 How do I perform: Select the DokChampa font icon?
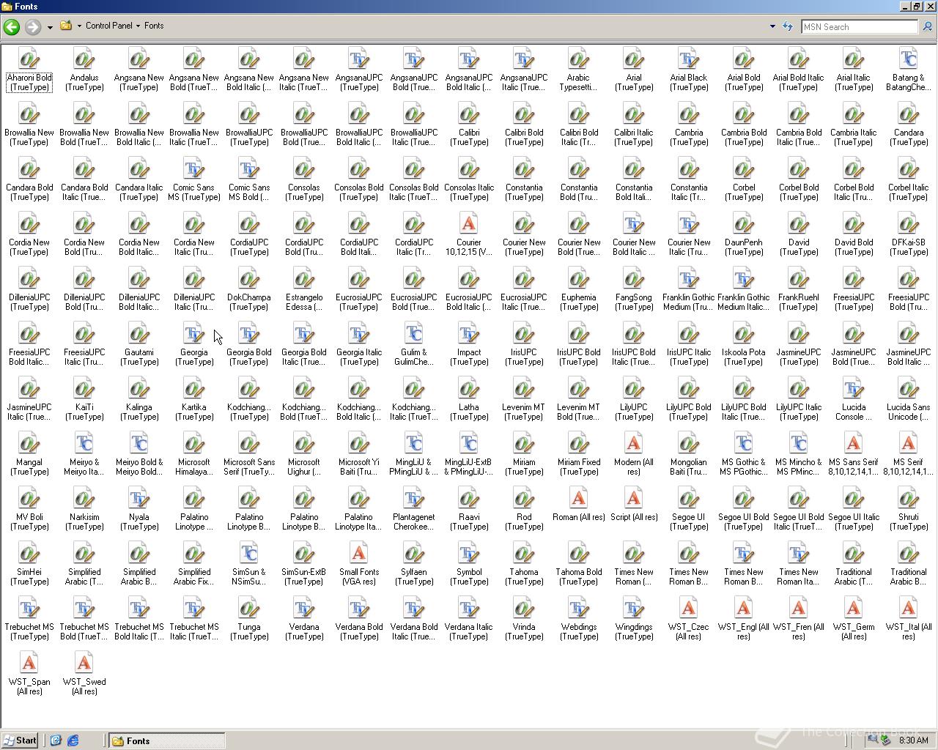[x=249, y=278]
